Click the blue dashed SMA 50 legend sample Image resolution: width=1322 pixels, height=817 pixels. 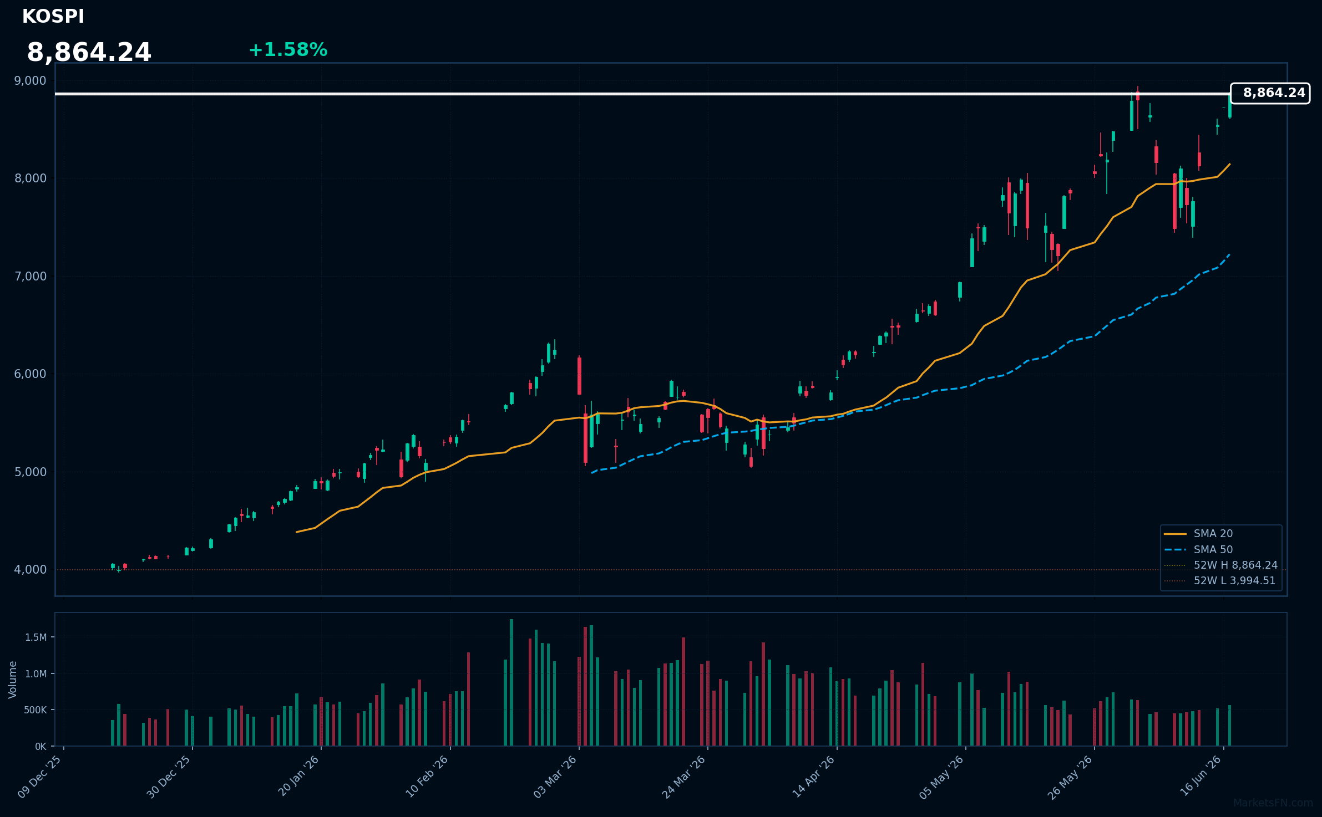tap(1175, 550)
